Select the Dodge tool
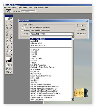The width and height of the screenshot is (96, 108). (11, 40)
